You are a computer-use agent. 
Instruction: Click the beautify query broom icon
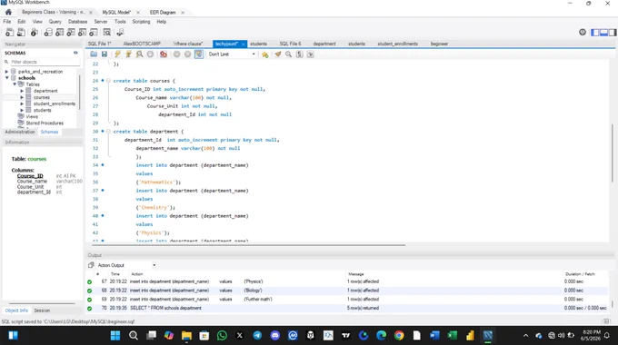click(278, 54)
